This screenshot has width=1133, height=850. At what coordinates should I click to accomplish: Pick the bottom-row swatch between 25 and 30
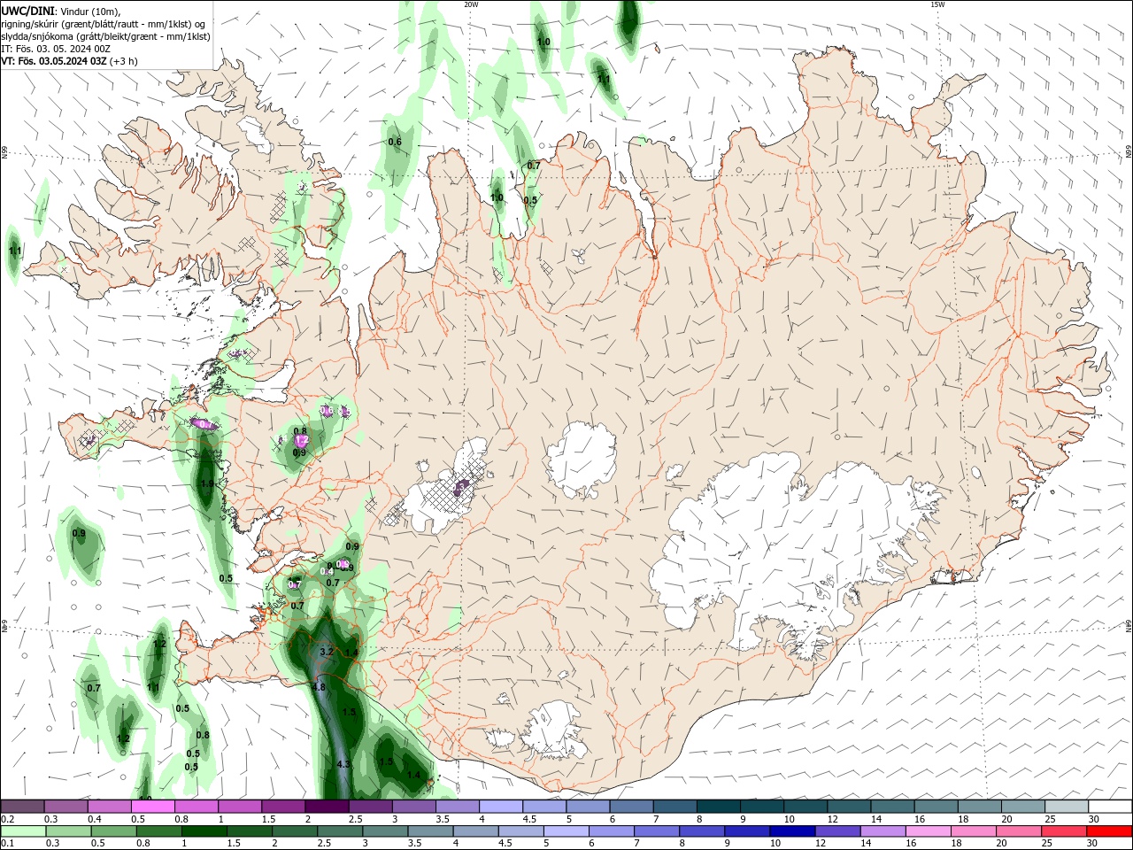point(1065,831)
